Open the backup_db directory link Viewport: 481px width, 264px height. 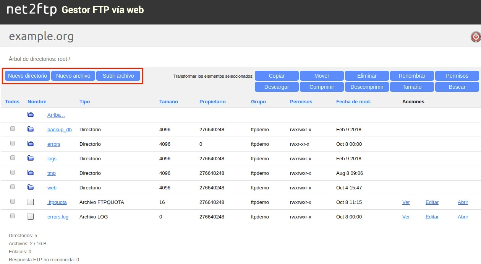click(x=60, y=130)
